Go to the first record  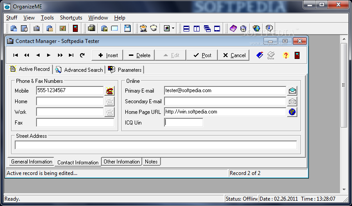(16, 55)
